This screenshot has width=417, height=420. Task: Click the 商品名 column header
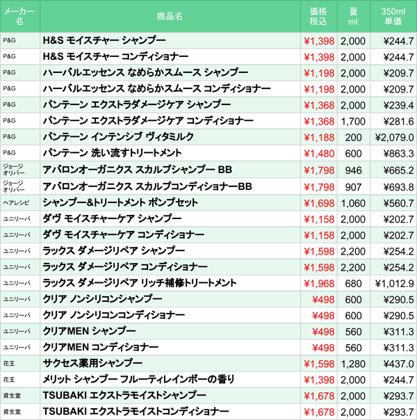pos(170,16)
